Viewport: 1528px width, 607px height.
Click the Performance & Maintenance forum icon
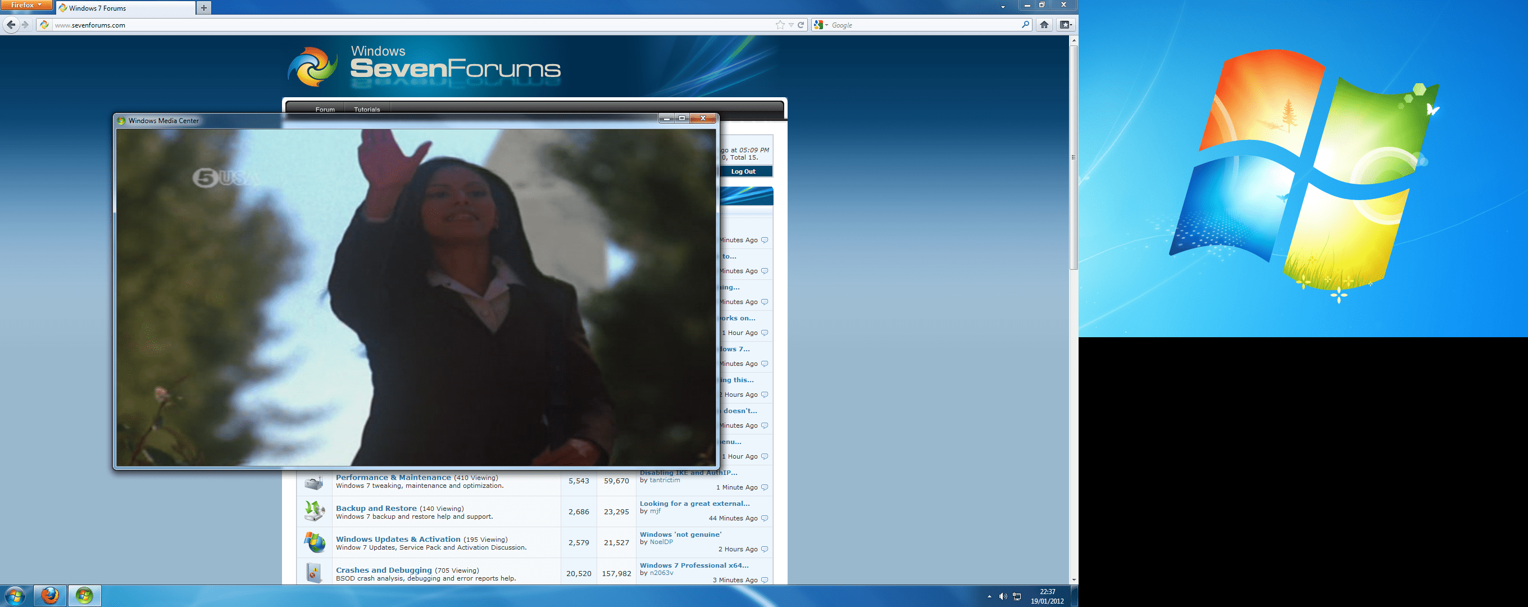point(314,482)
